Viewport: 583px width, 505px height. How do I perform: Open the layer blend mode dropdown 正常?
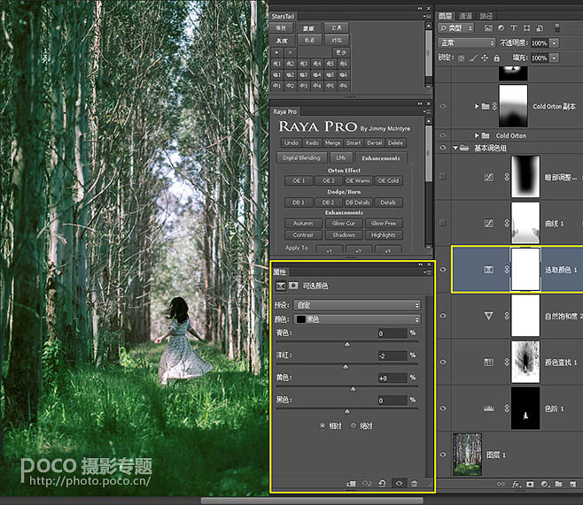pyautogui.click(x=466, y=43)
